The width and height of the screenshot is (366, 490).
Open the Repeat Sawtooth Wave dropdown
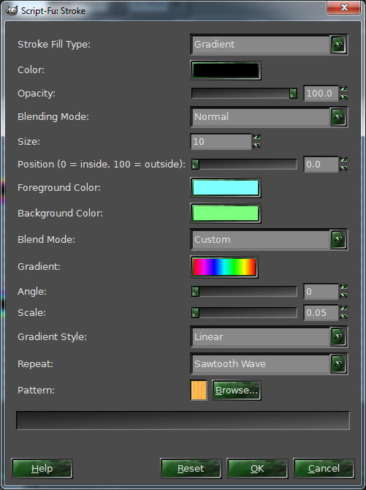(x=269, y=363)
